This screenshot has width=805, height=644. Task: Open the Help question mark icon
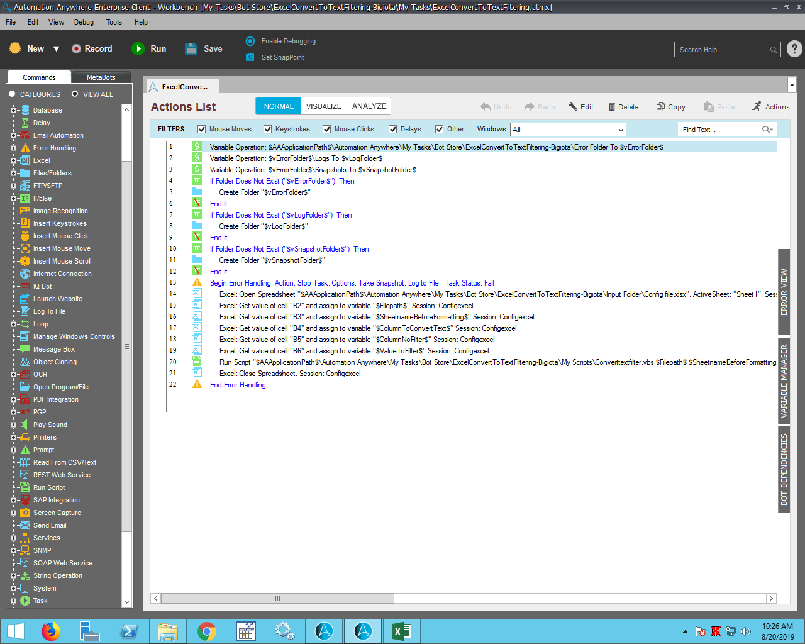pyautogui.click(x=794, y=49)
